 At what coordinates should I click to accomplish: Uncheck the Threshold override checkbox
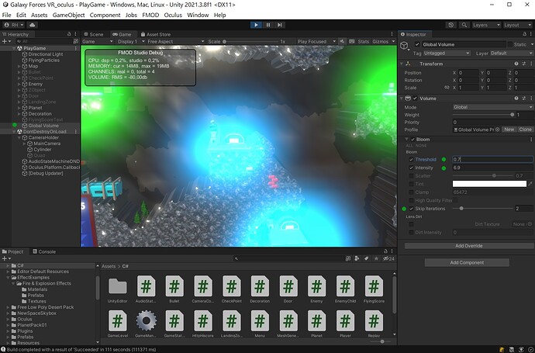click(x=411, y=159)
